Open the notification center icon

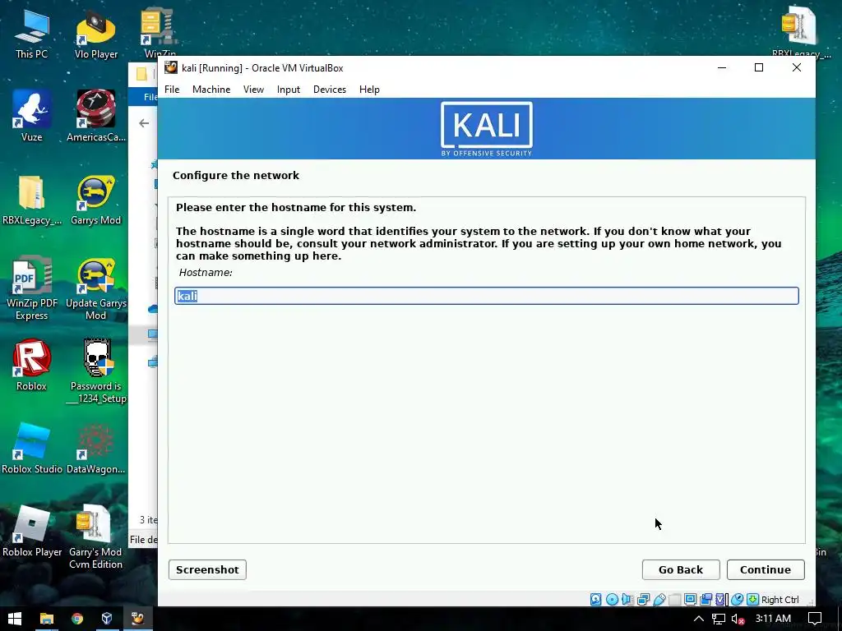[x=815, y=619]
